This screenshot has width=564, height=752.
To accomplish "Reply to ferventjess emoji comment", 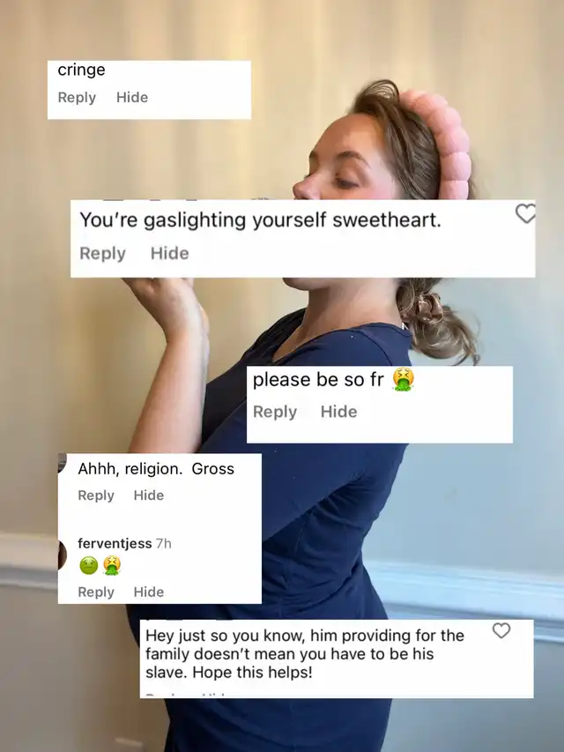I will tap(96, 592).
